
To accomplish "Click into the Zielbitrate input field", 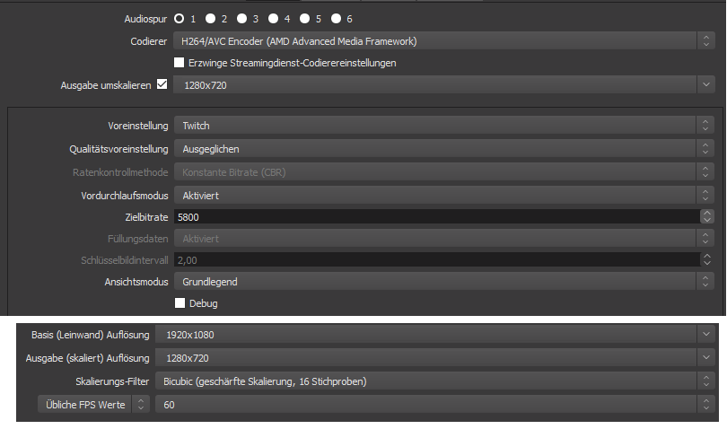I will (435, 216).
